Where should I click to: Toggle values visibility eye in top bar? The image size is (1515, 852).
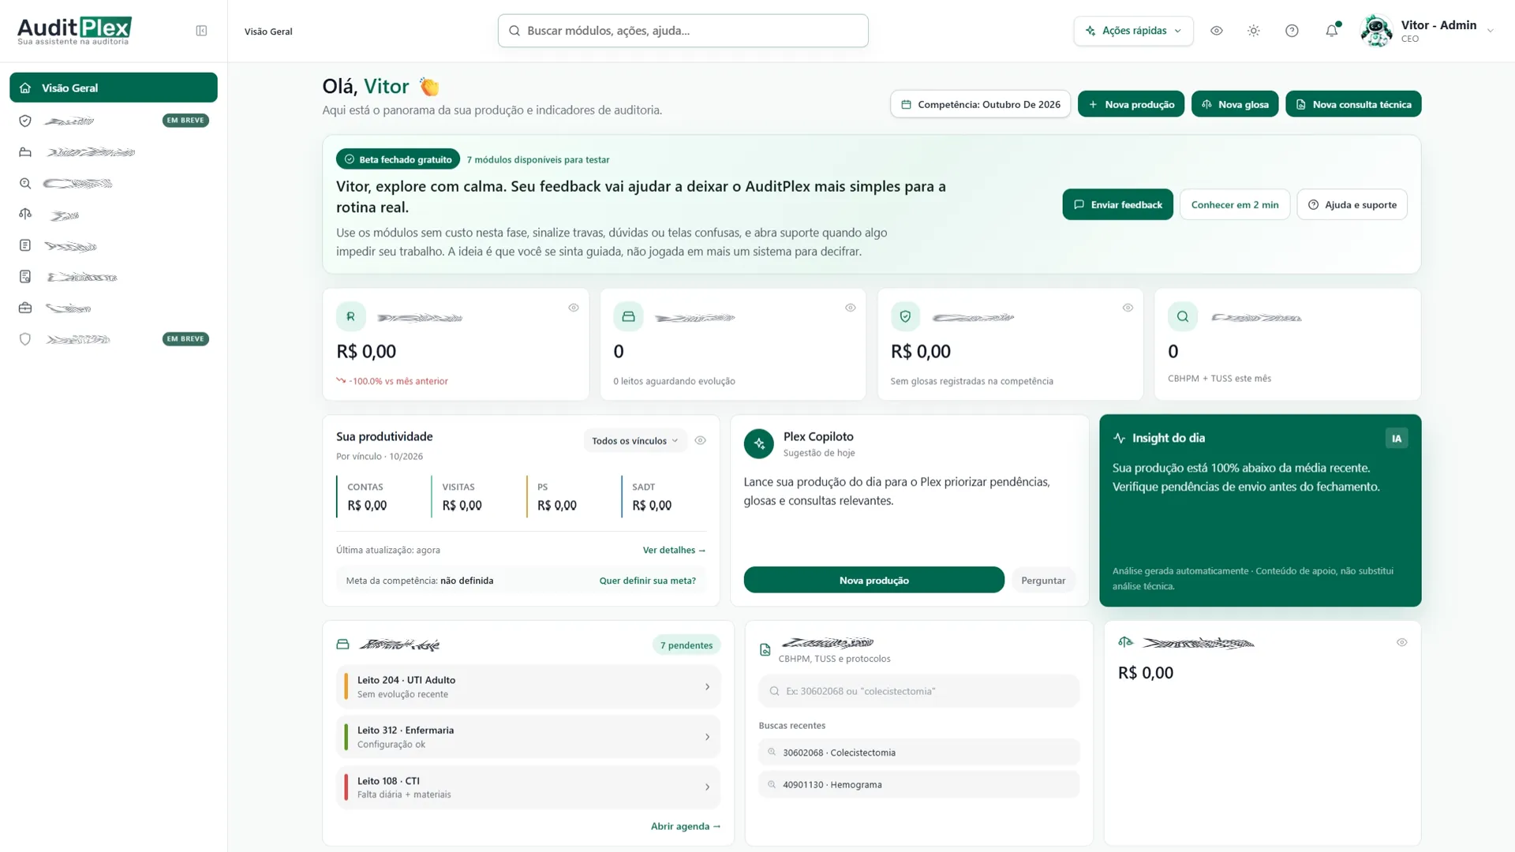(1217, 31)
